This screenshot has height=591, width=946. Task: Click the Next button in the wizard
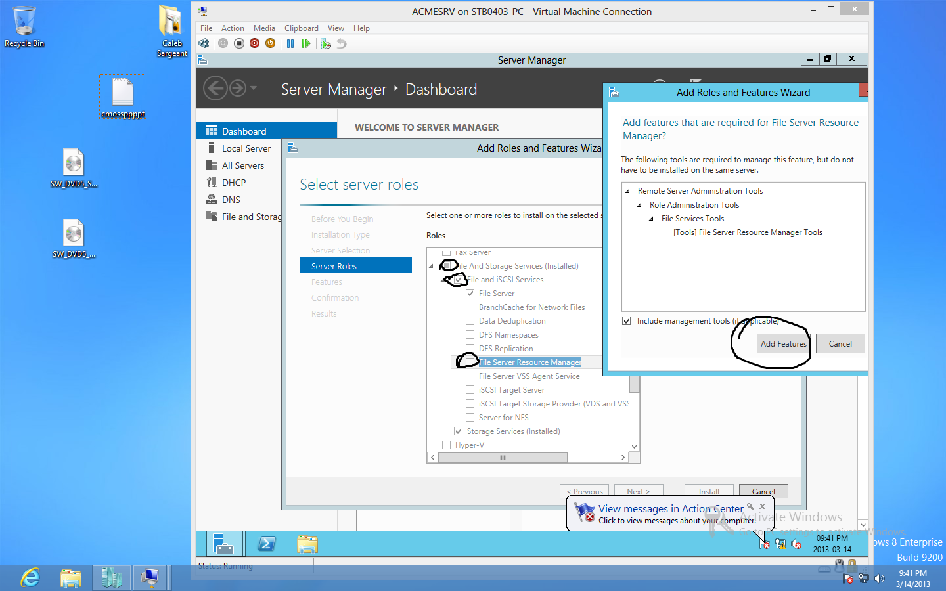(x=639, y=491)
